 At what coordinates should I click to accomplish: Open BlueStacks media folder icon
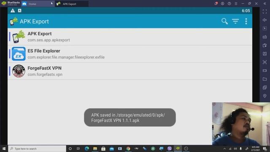click(265, 79)
